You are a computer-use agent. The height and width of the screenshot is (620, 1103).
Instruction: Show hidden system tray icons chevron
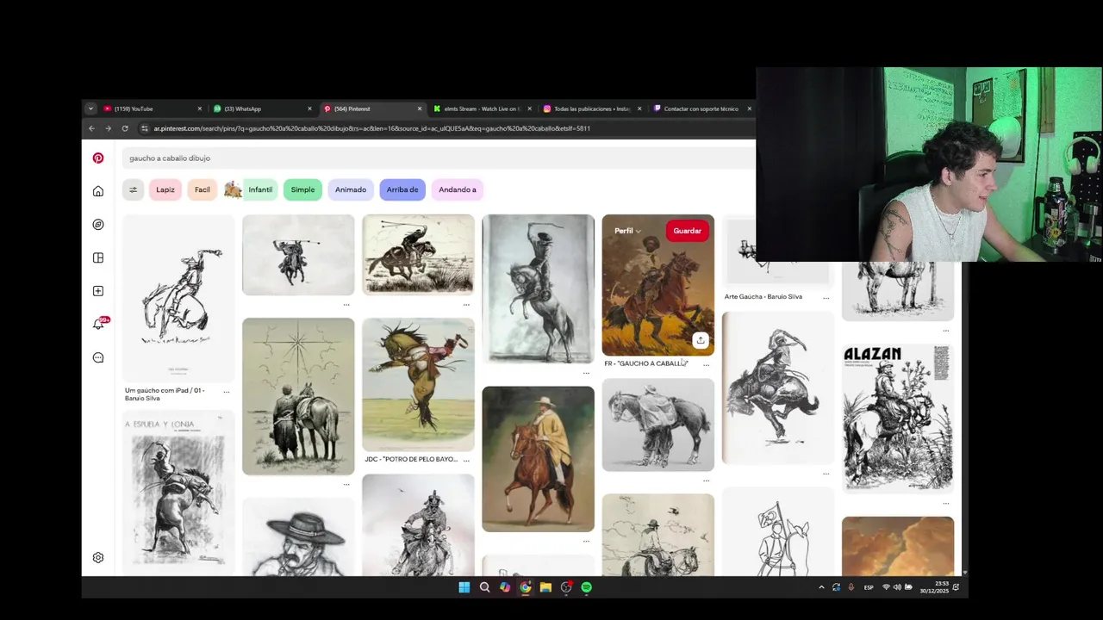point(821,587)
